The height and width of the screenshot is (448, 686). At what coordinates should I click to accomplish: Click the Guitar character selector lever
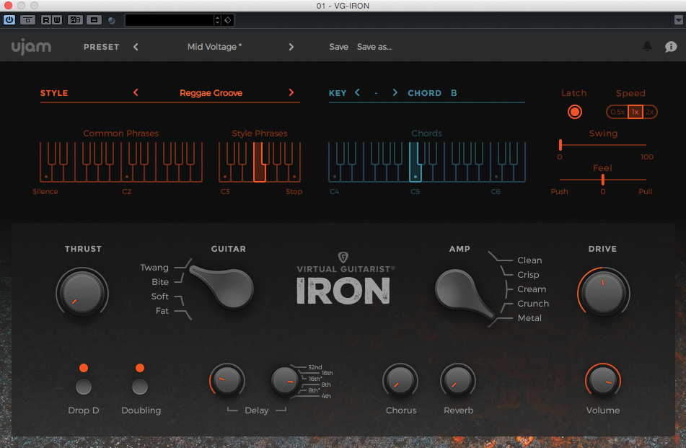pyautogui.click(x=223, y=286)
